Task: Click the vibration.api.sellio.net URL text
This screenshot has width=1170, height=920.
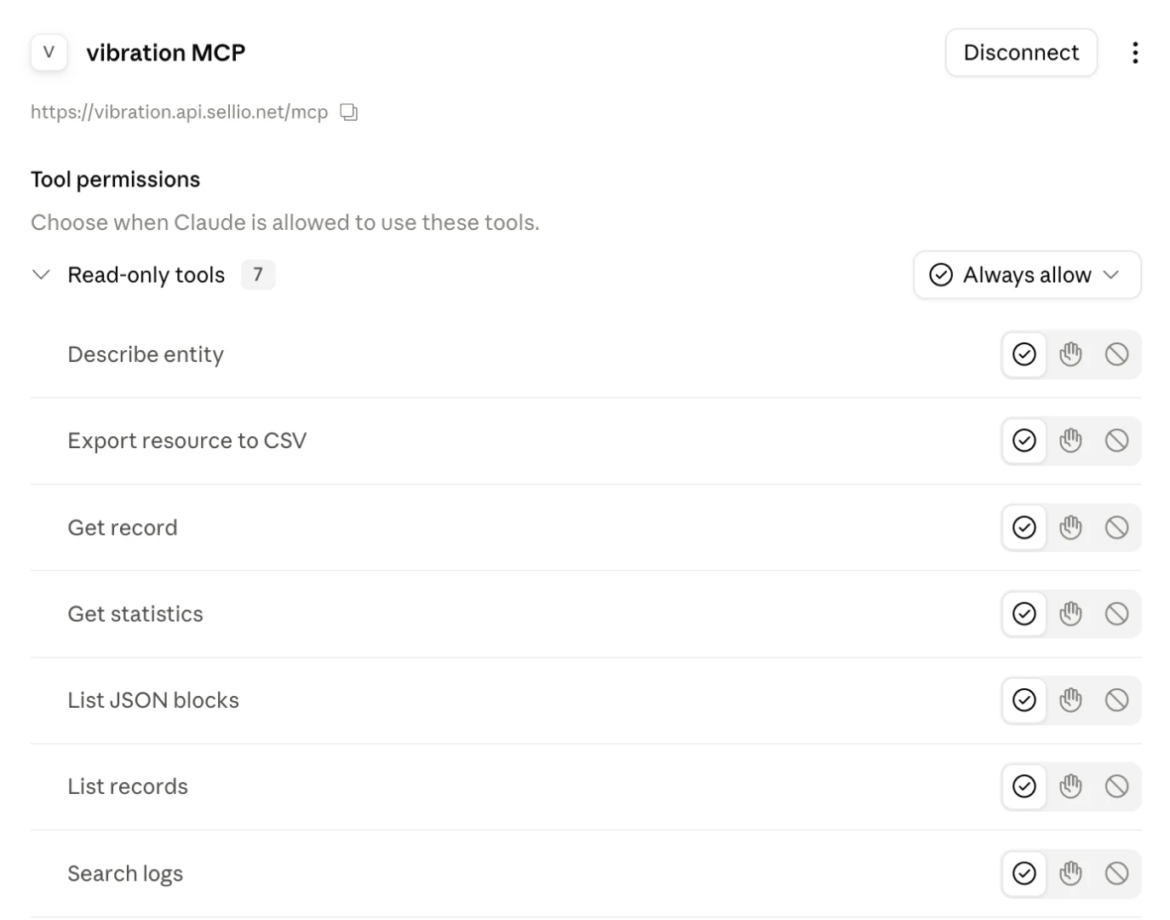Action: pos(179,112)
